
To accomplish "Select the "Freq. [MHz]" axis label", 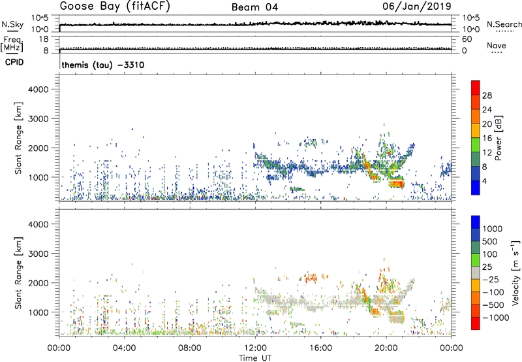I will (12, 44).
